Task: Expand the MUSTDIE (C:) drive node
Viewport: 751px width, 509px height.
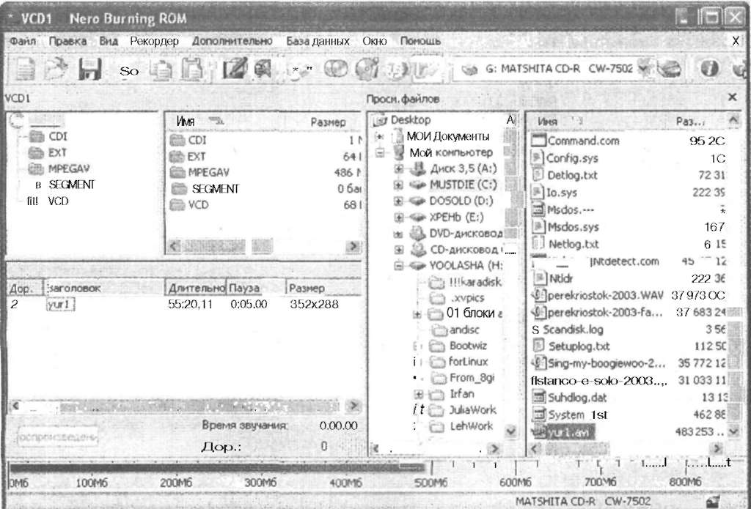Action: pyautogui.click(x=399, y=185)
